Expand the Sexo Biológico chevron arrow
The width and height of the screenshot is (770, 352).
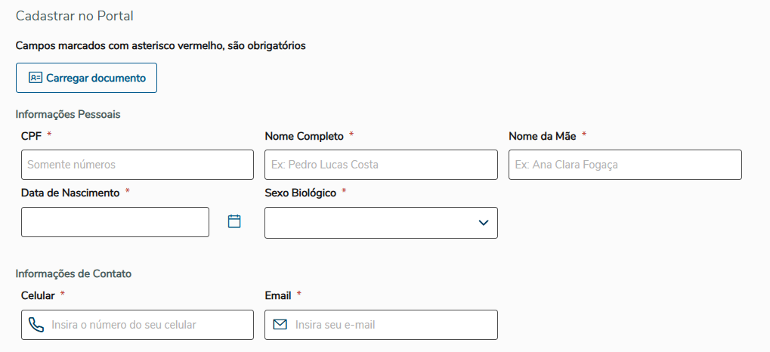483,223
